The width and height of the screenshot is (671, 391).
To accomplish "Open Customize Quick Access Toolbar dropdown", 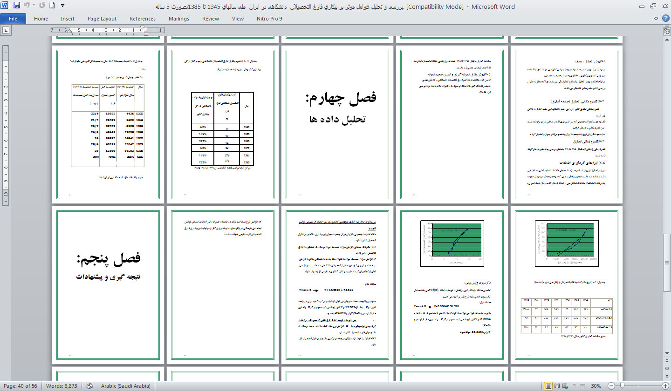I will pos(63,6).
